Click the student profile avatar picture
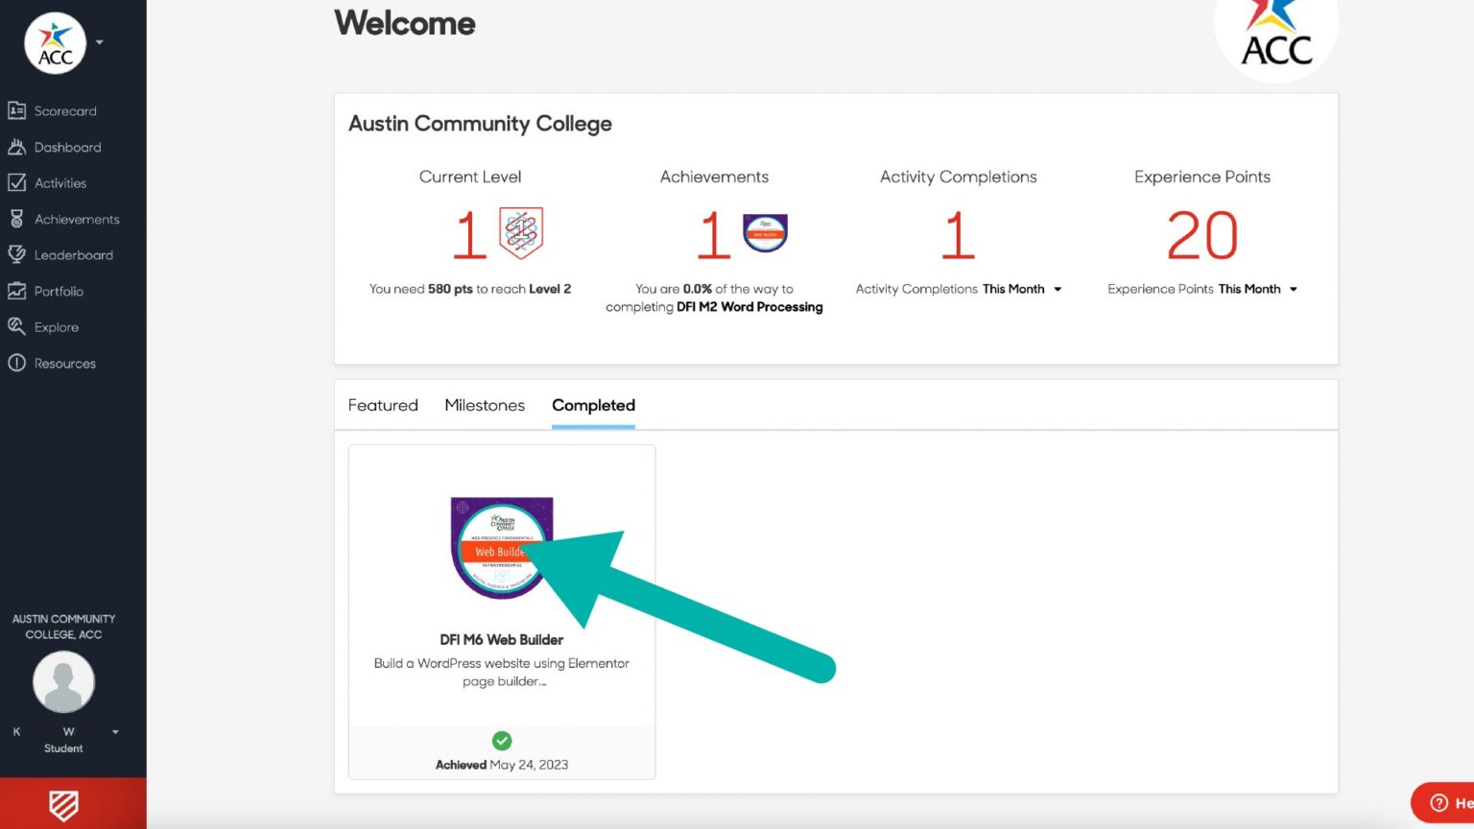 tap(63, 681)
